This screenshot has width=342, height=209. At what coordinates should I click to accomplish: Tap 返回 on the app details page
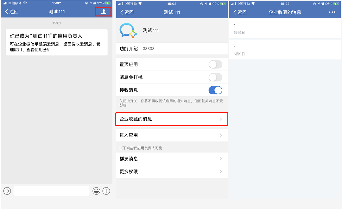pos(127,12)
